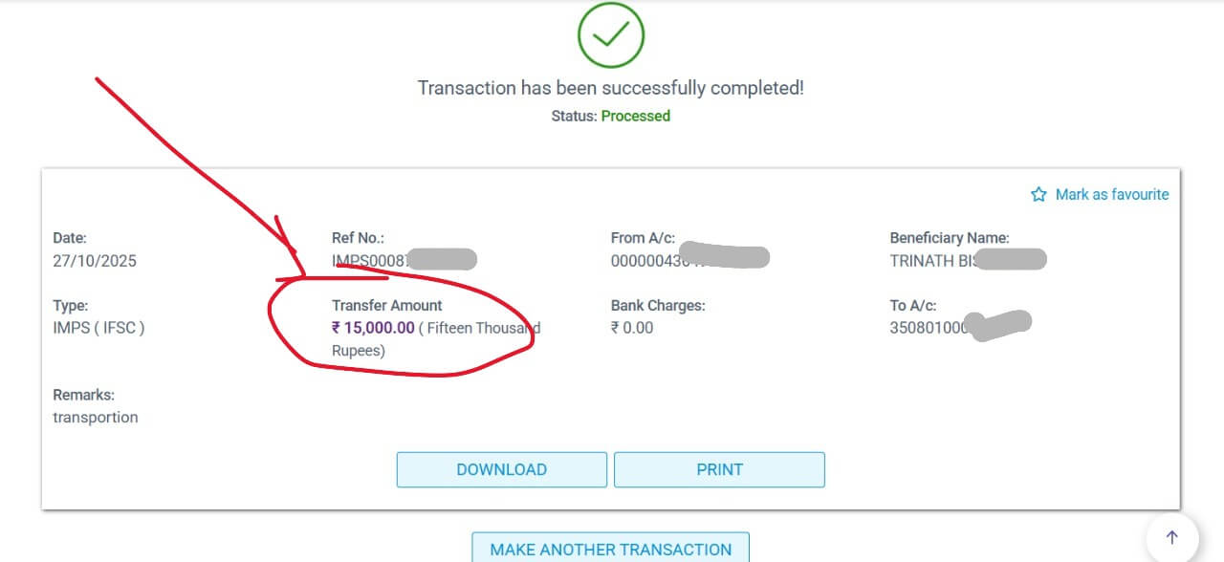The image size is (1224, 562).
Task: Select the circled Transfer Amount value
Action: pyautogui.click(x=374, y=328)
